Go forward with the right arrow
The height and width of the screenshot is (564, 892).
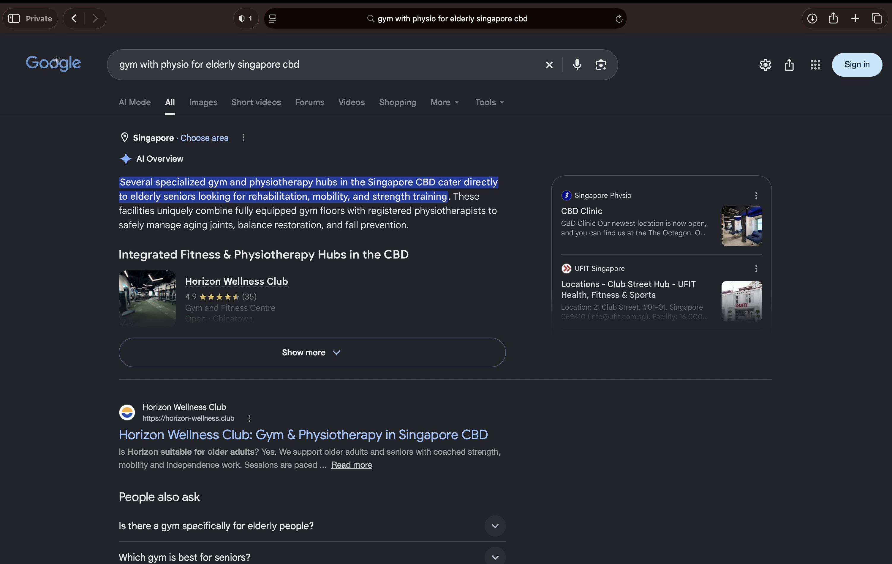[x=95, y=18]
